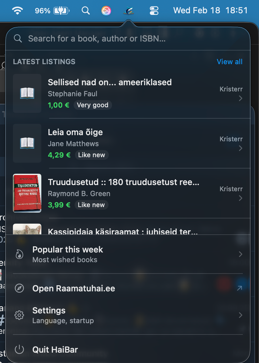Image resolution: width=259 pixels, height=363 pixels.
Task: Click the power icon beside Quit HaiBar
Action: point(19,350)
